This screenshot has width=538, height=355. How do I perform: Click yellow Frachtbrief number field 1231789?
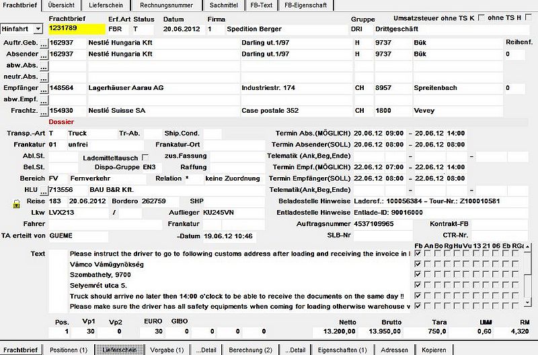tap(77, 29)
